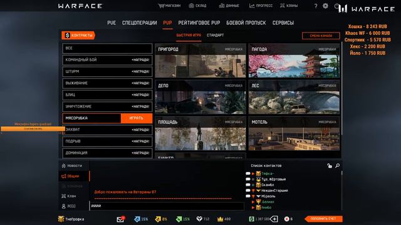This screenshot has height=225, width=401.
Task: Select the Командный бой mode
Action: [107, 60]
